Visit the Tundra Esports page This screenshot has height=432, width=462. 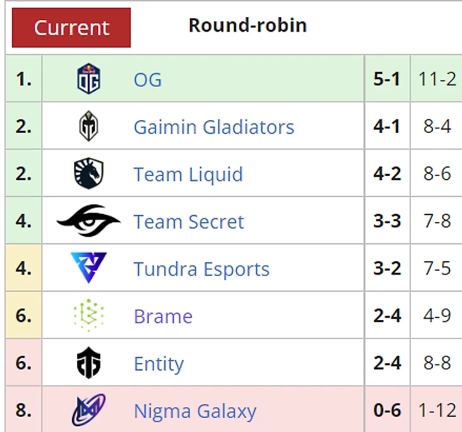(x=201, y=269)
